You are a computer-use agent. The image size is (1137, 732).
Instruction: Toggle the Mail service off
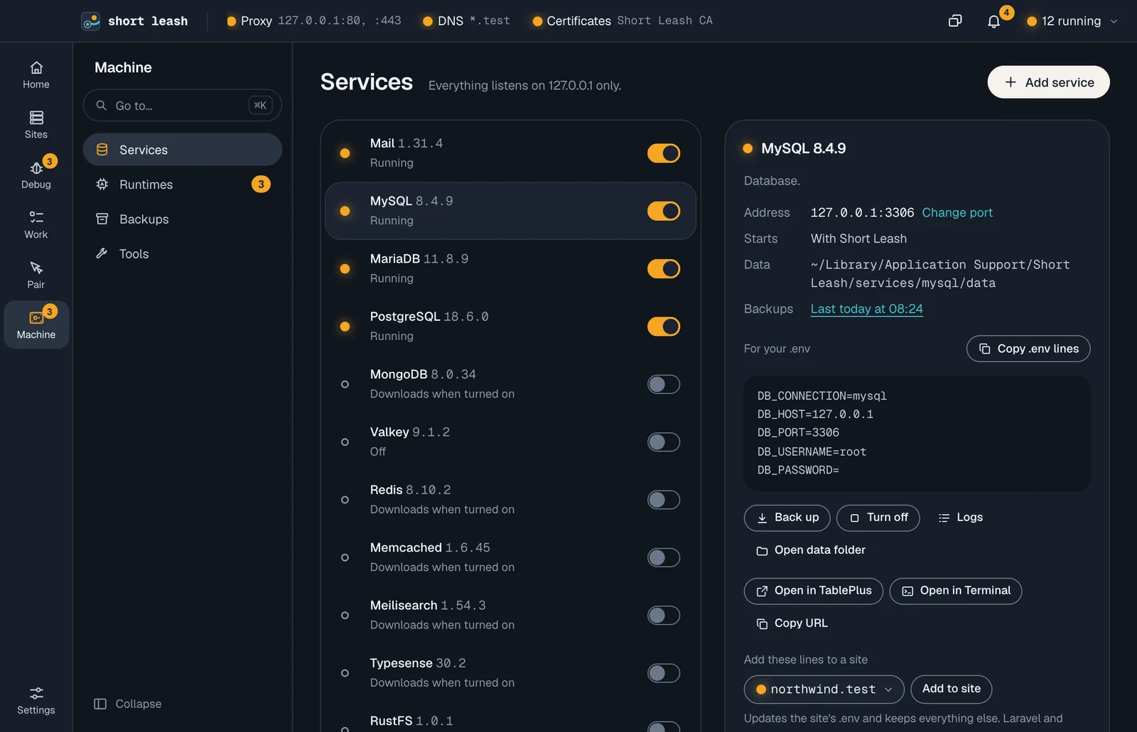tap(664, 153)
